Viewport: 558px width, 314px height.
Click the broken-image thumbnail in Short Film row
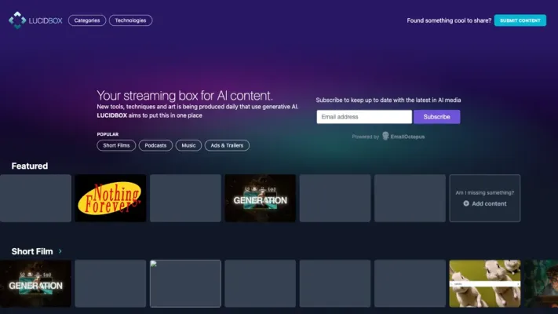185,283
